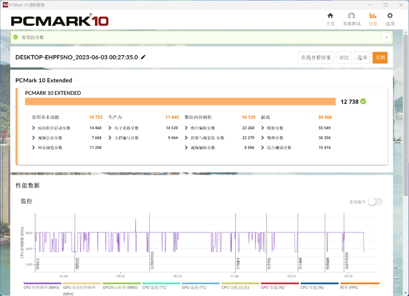Click the green valid score checkmark icon
Viewport: 409px width, 296px height.
click(x=16, y=37)
